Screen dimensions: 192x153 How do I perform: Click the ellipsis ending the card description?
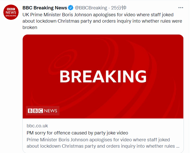(178, 146)
